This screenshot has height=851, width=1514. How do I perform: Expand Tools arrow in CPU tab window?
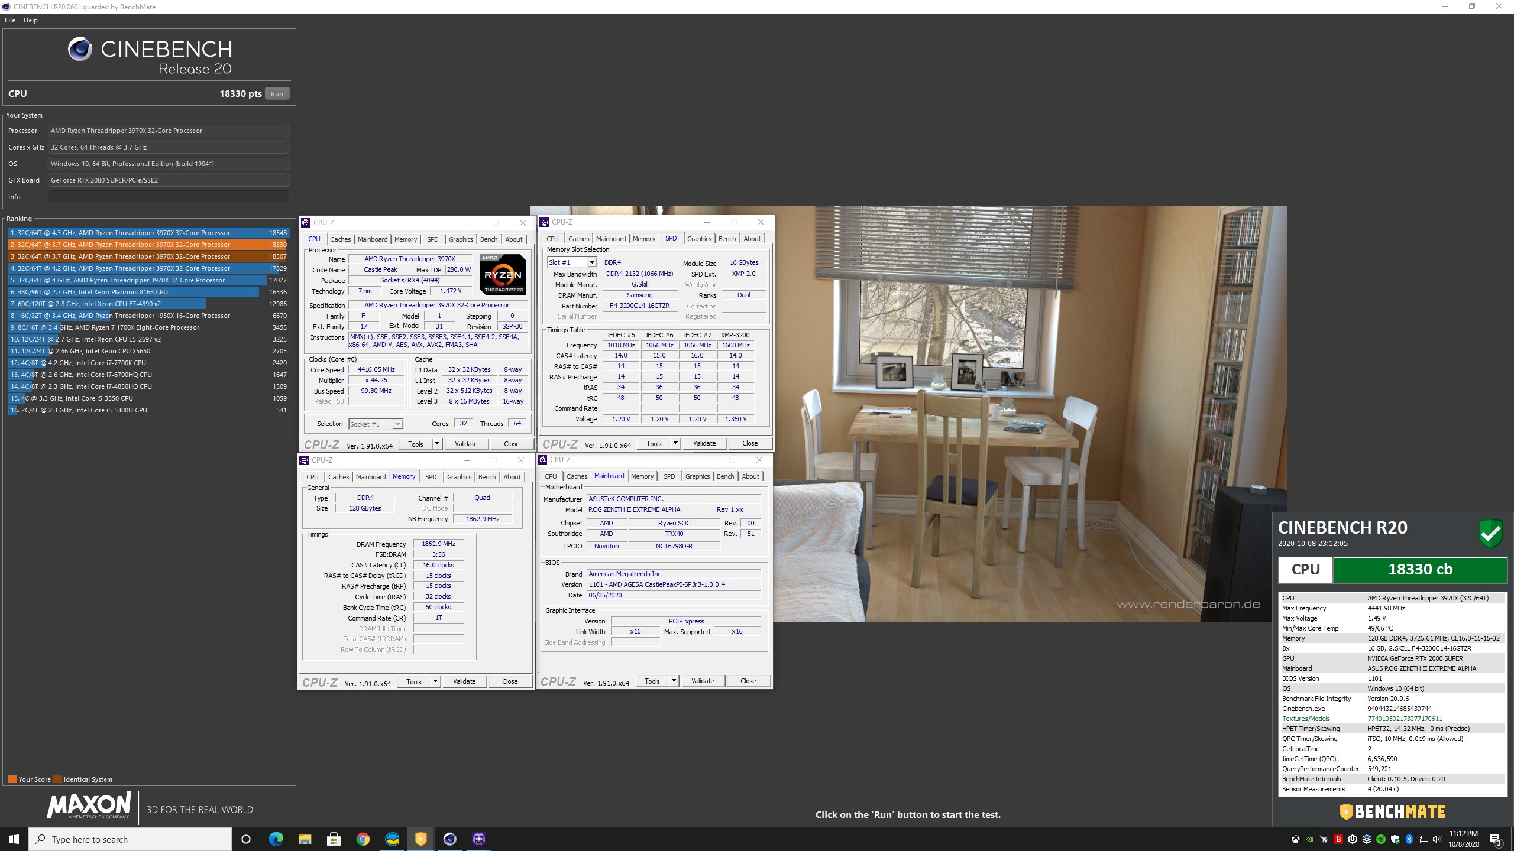pyautogui.click(x=437, y=443)
